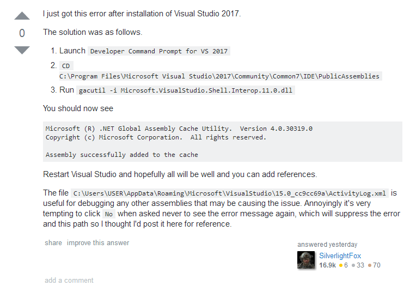This screenshot has height=292, width=410.
Task: Click the Developer Command Prompt for VS 2017 code
Action: [158, 51]
